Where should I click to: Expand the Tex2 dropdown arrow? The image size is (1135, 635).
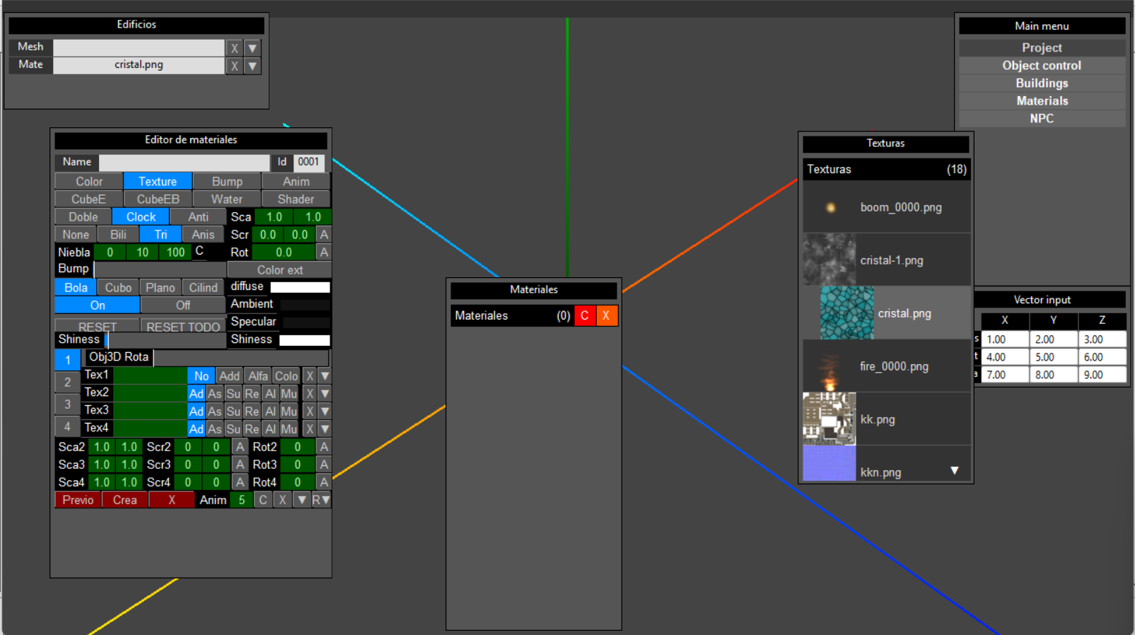pos(325,394)
